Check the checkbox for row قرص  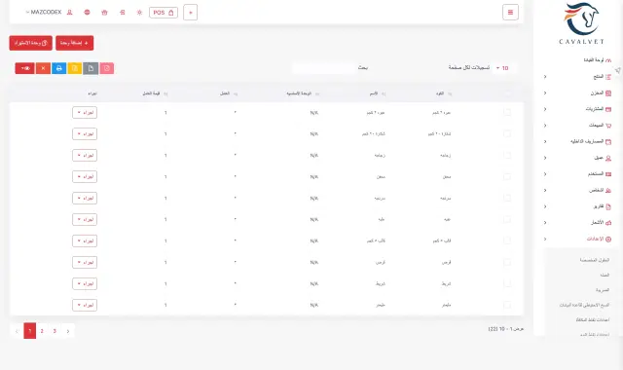(507, 262)
